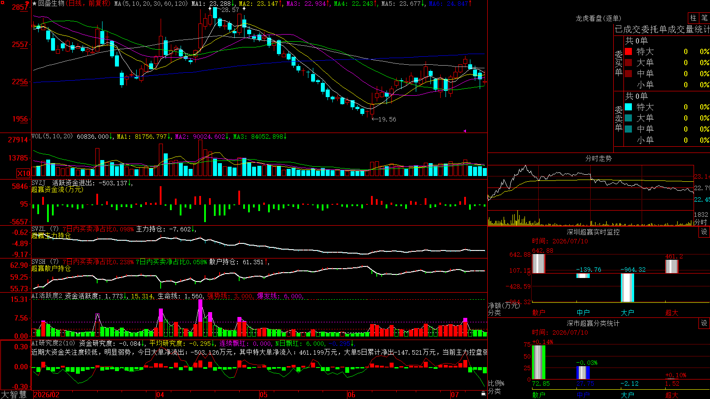Click the 柱 (bar) view button
Image resolution: width=710 pixels, height=399 pixels.
click(x=693, y=18)
